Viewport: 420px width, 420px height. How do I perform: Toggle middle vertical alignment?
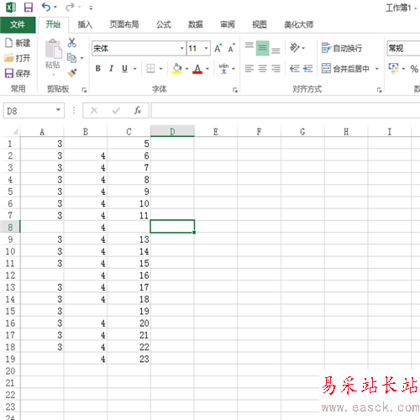(x=263, y=48)
